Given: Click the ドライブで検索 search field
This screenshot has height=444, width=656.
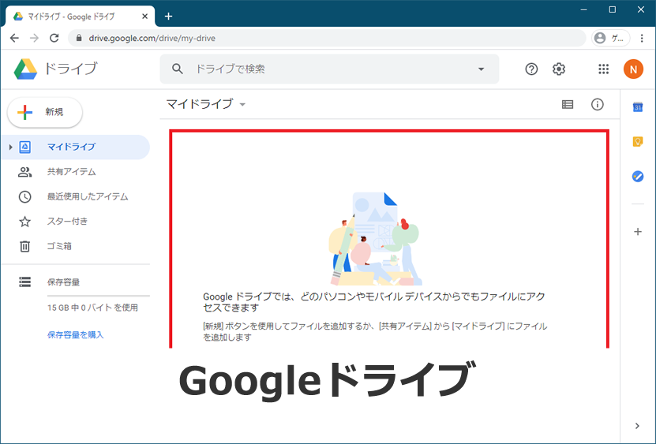Looking at the screenshot, I should (x=330, y=69).
